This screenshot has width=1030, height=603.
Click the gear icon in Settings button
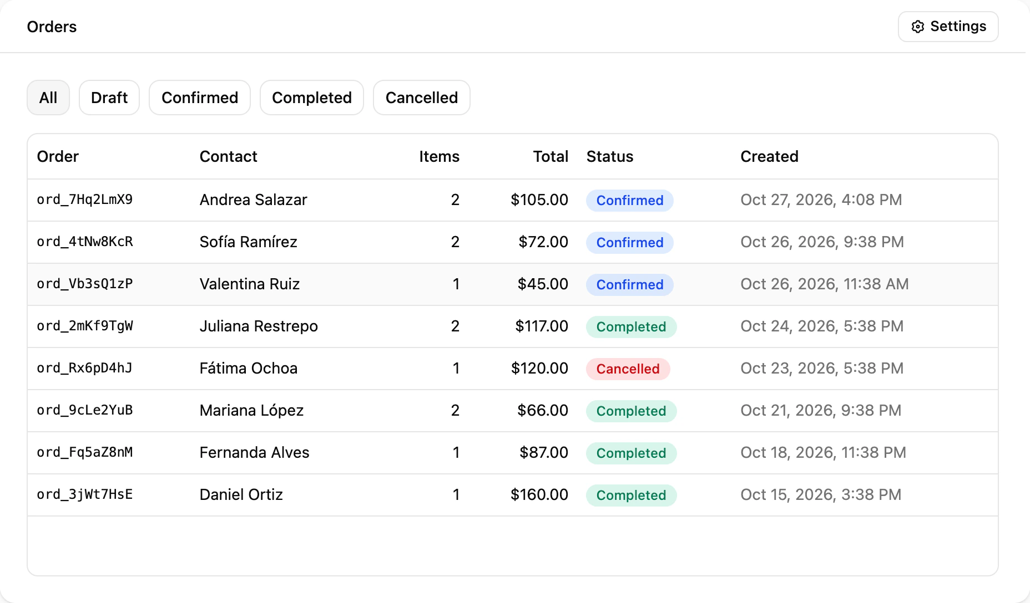click(918, 27)
